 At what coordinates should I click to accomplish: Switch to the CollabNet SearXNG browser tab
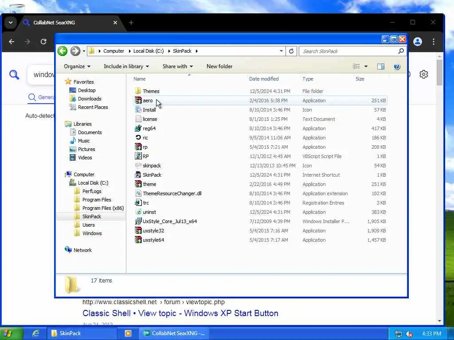[70, 23]
